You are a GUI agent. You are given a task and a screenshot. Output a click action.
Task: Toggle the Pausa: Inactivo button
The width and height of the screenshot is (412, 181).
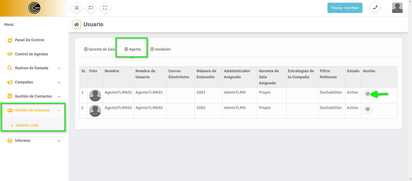point(345,8)
